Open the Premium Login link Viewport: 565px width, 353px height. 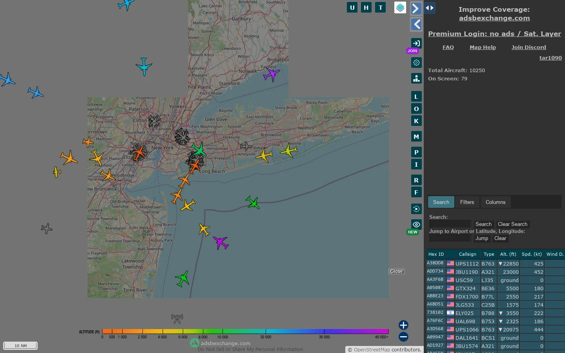494,34
